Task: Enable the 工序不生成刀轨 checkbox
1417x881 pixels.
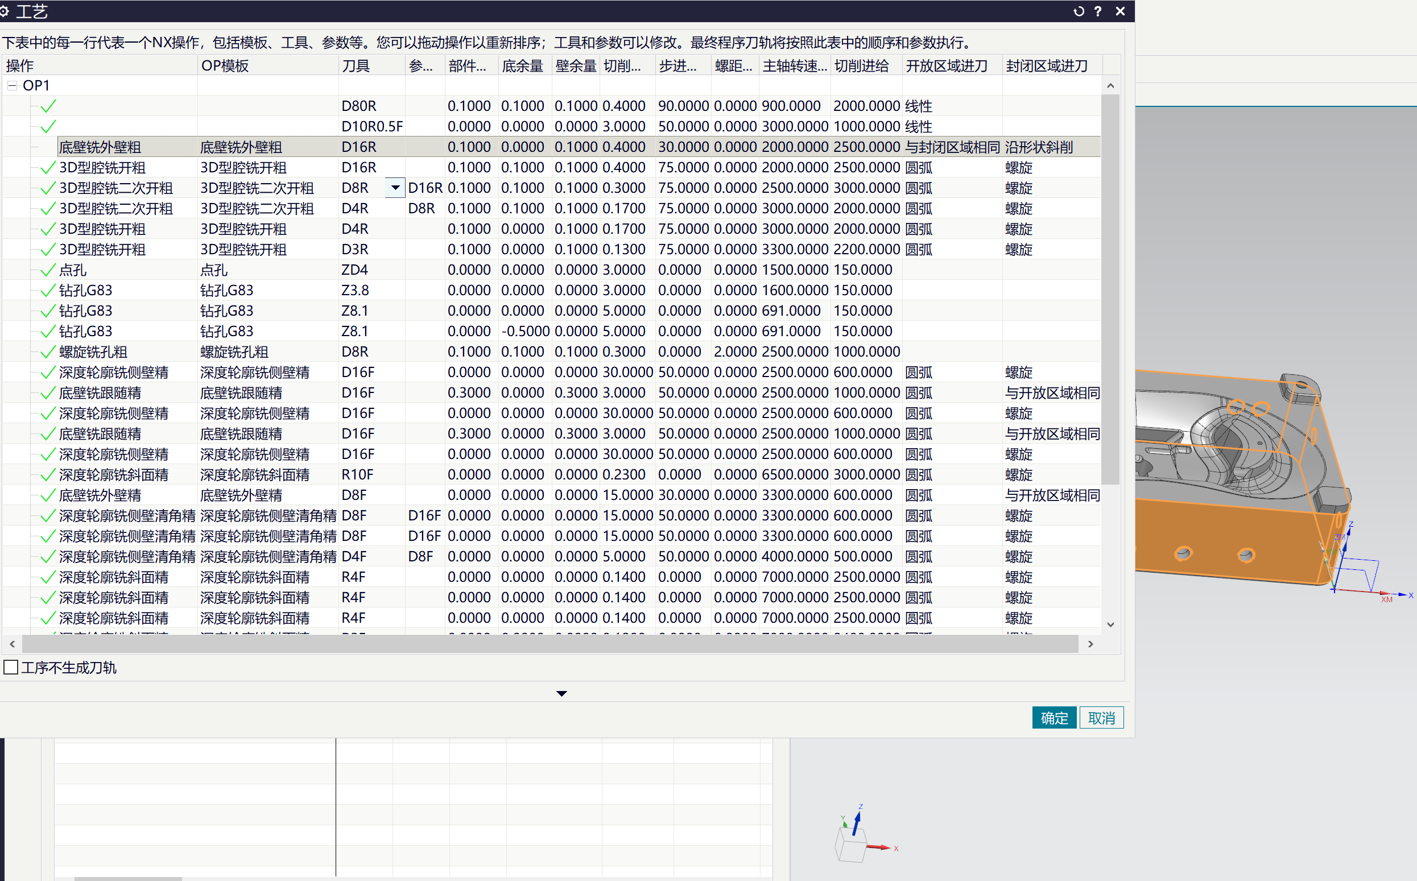Action: pos(11,667)
